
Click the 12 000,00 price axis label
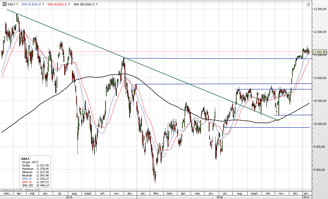(320, 32)
